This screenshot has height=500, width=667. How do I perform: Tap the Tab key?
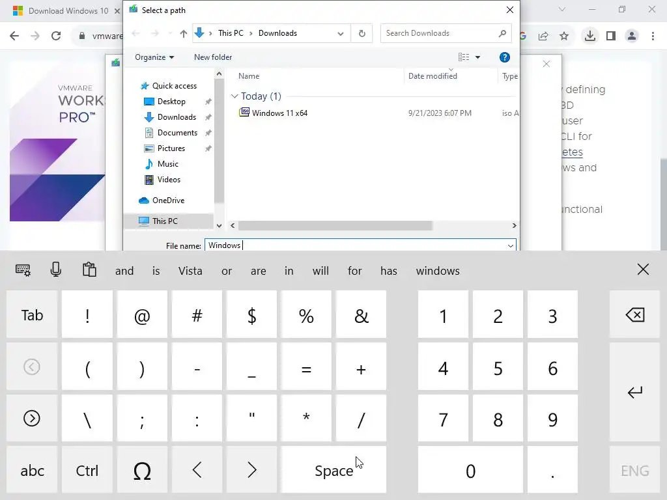coord(32,315)
